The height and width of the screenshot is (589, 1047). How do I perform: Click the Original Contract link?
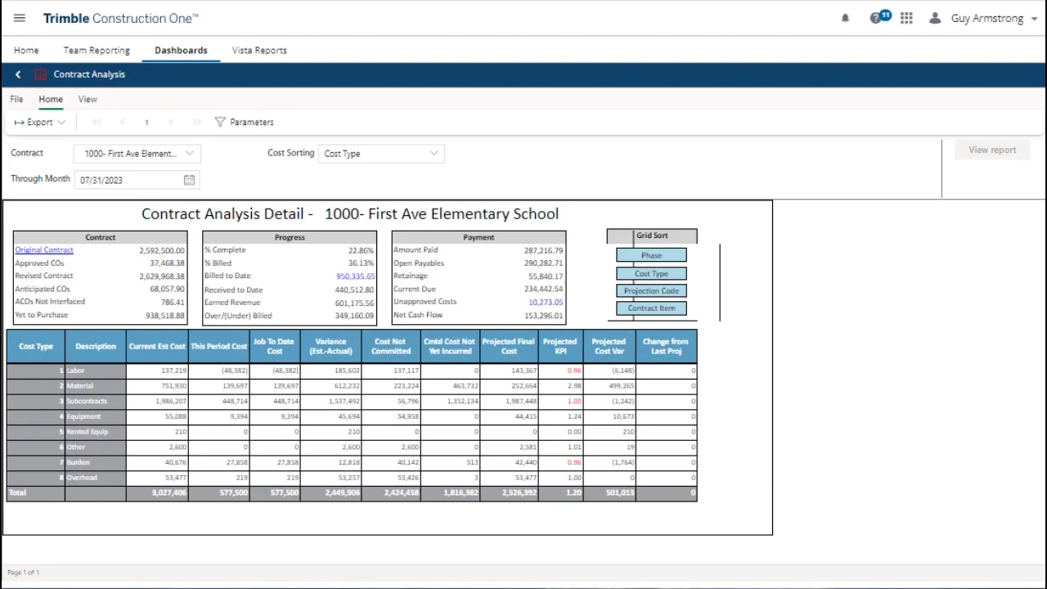tap(44, 250)
